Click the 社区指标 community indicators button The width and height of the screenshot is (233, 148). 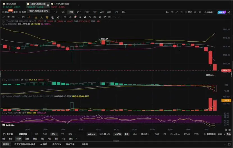point(210,134)
